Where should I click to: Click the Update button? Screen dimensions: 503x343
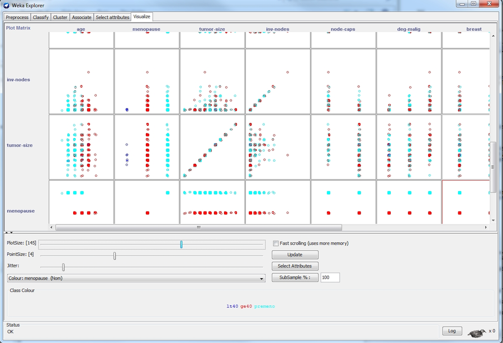(295, 255)
